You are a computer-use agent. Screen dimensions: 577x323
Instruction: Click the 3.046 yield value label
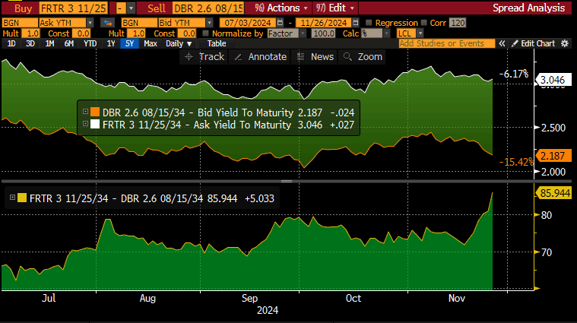point(554,80)
